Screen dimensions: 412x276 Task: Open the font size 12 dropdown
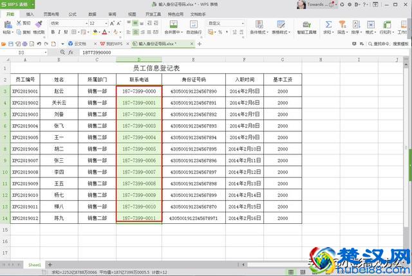pyautogui.click(x=106, y=23)
